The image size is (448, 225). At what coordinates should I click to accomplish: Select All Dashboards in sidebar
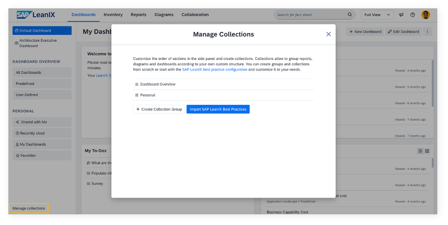[42, 72]
